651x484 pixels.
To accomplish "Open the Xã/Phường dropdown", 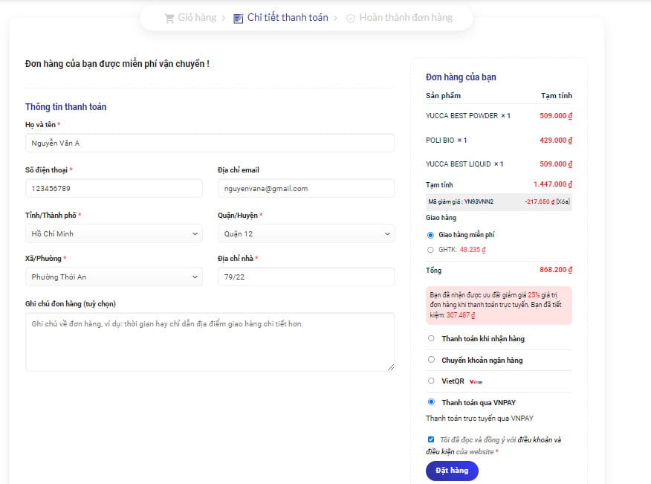I will (113, 277).
